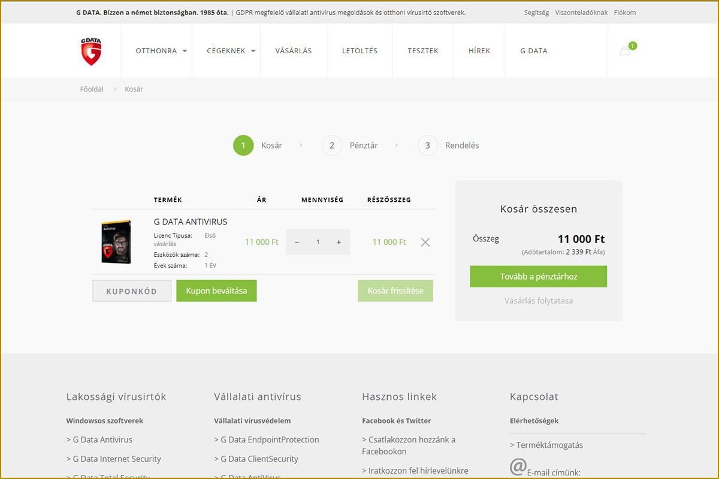The height and width of the screenshot is (479, 719).
Task: Open the G DATA menu item
Action: click(534, 51)
